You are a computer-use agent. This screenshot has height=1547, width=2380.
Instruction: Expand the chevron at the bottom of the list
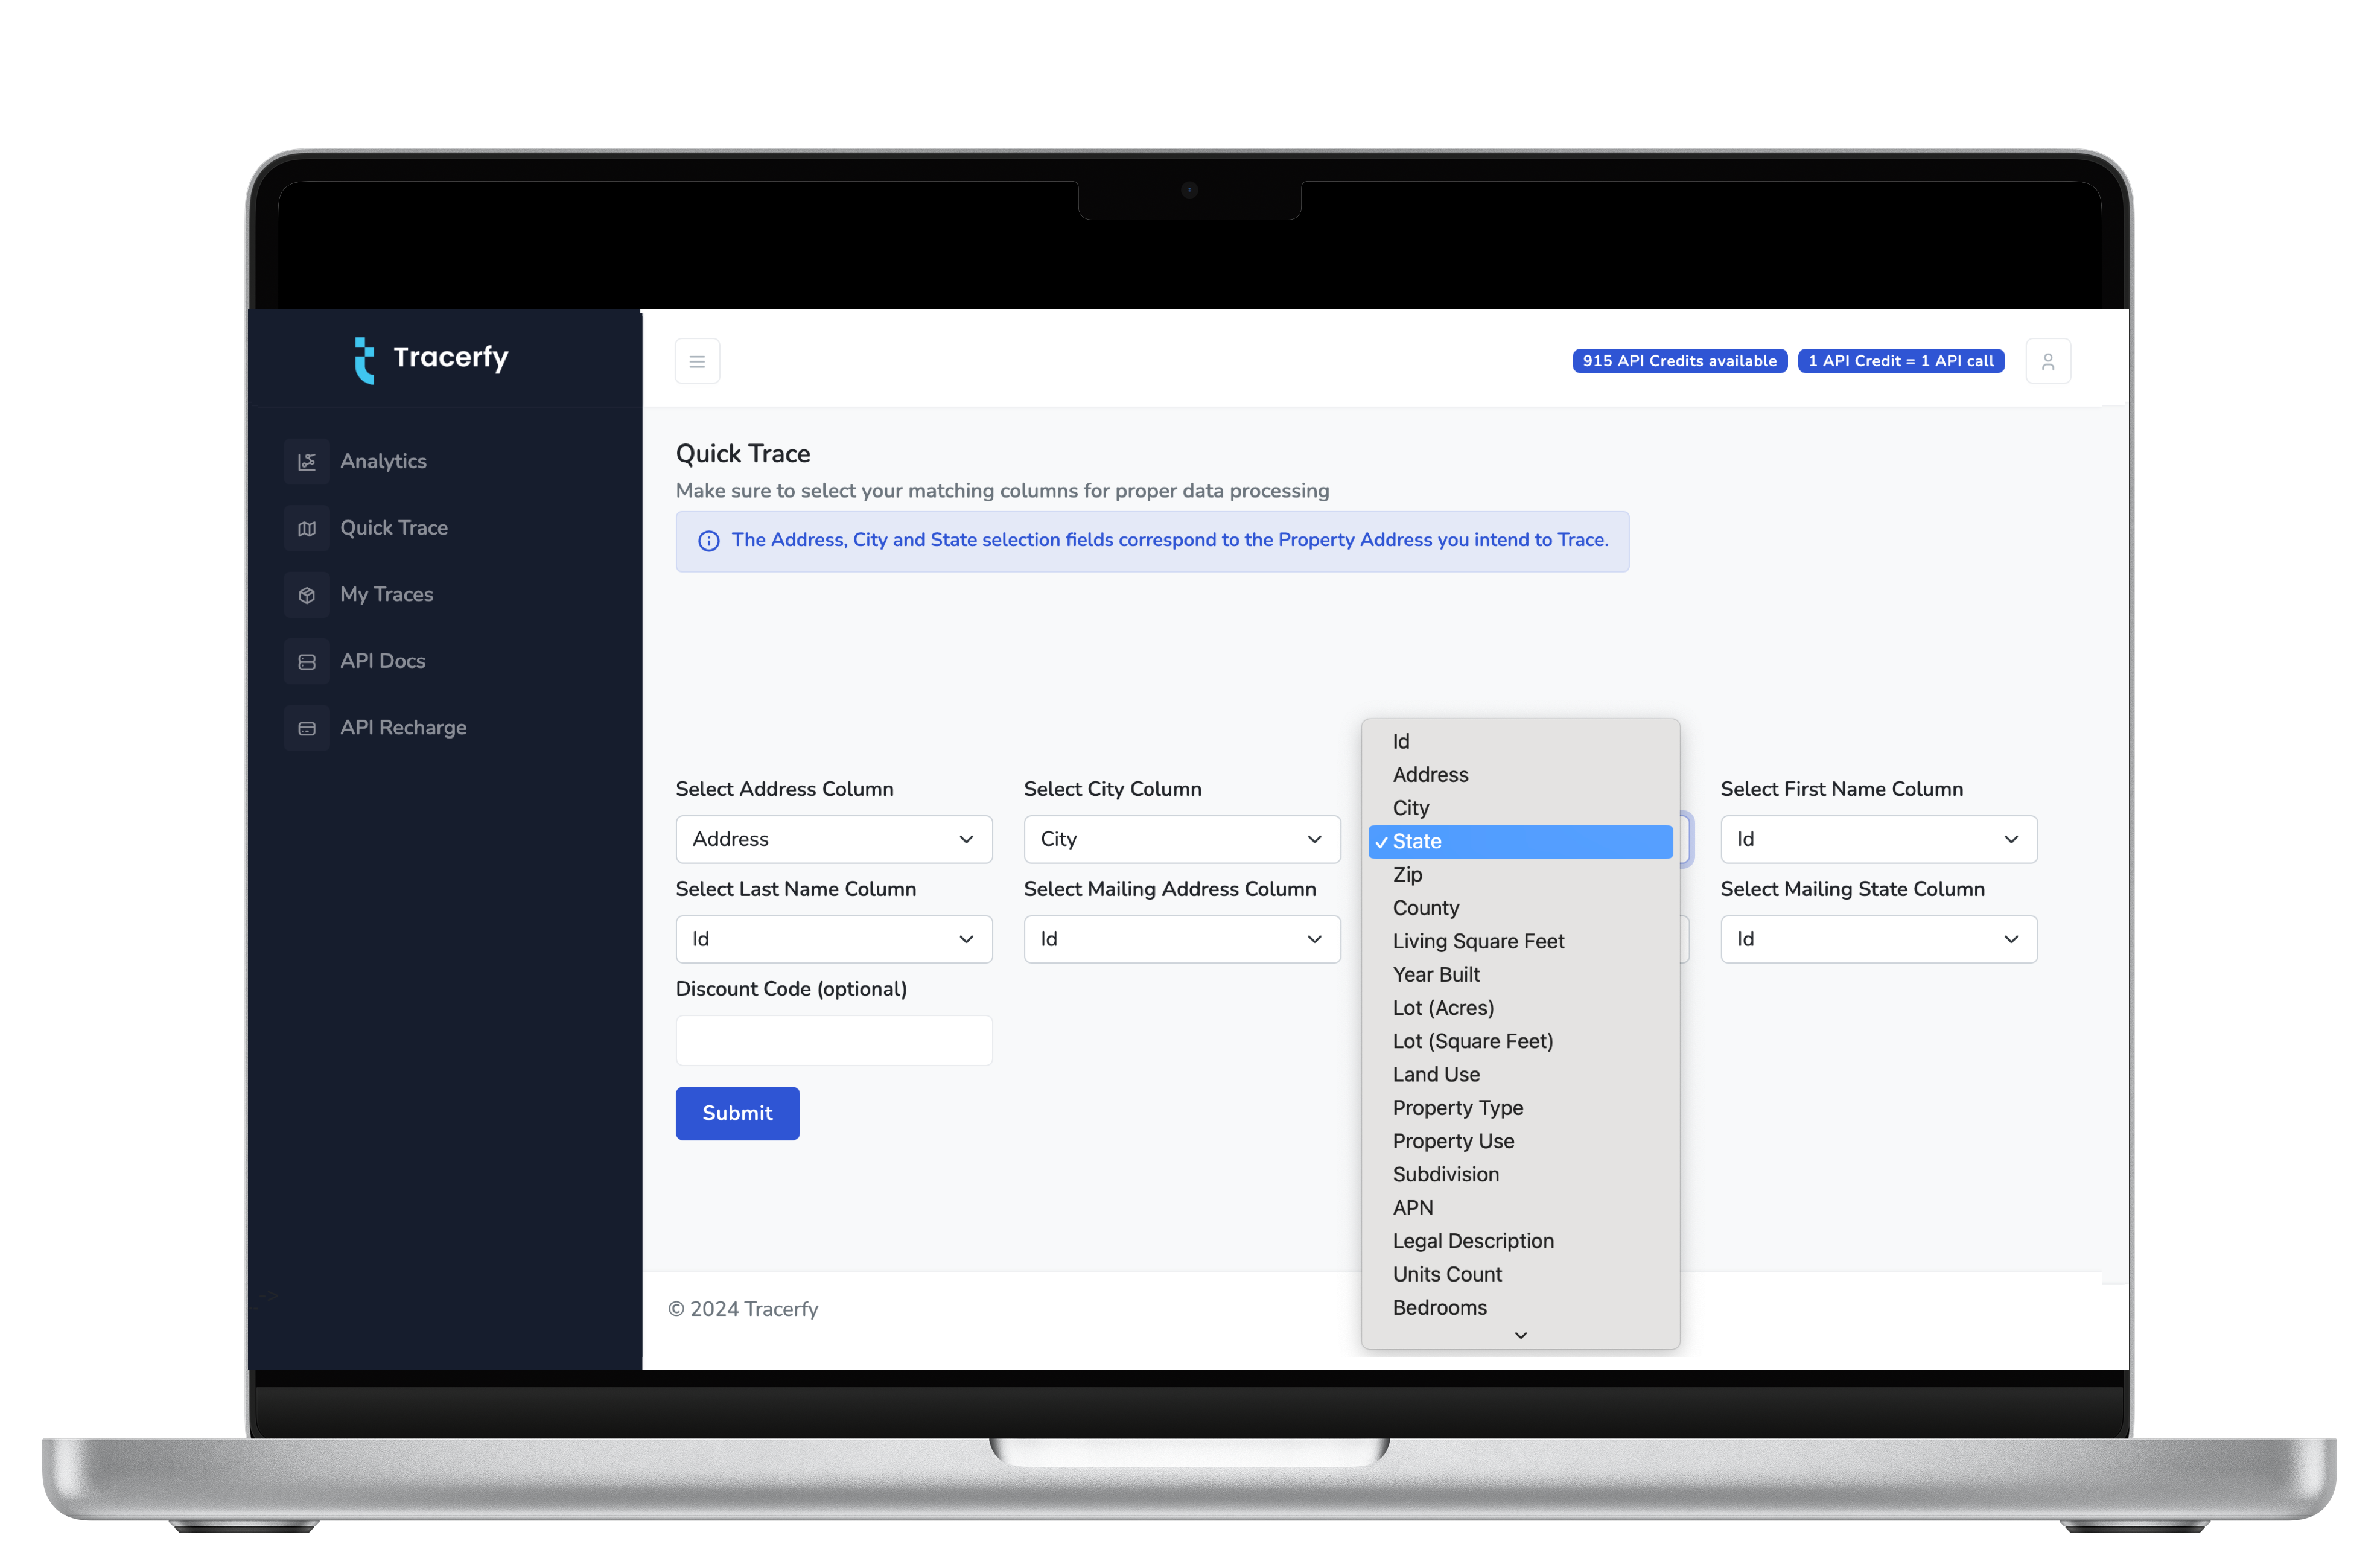coord(1521,1335)
